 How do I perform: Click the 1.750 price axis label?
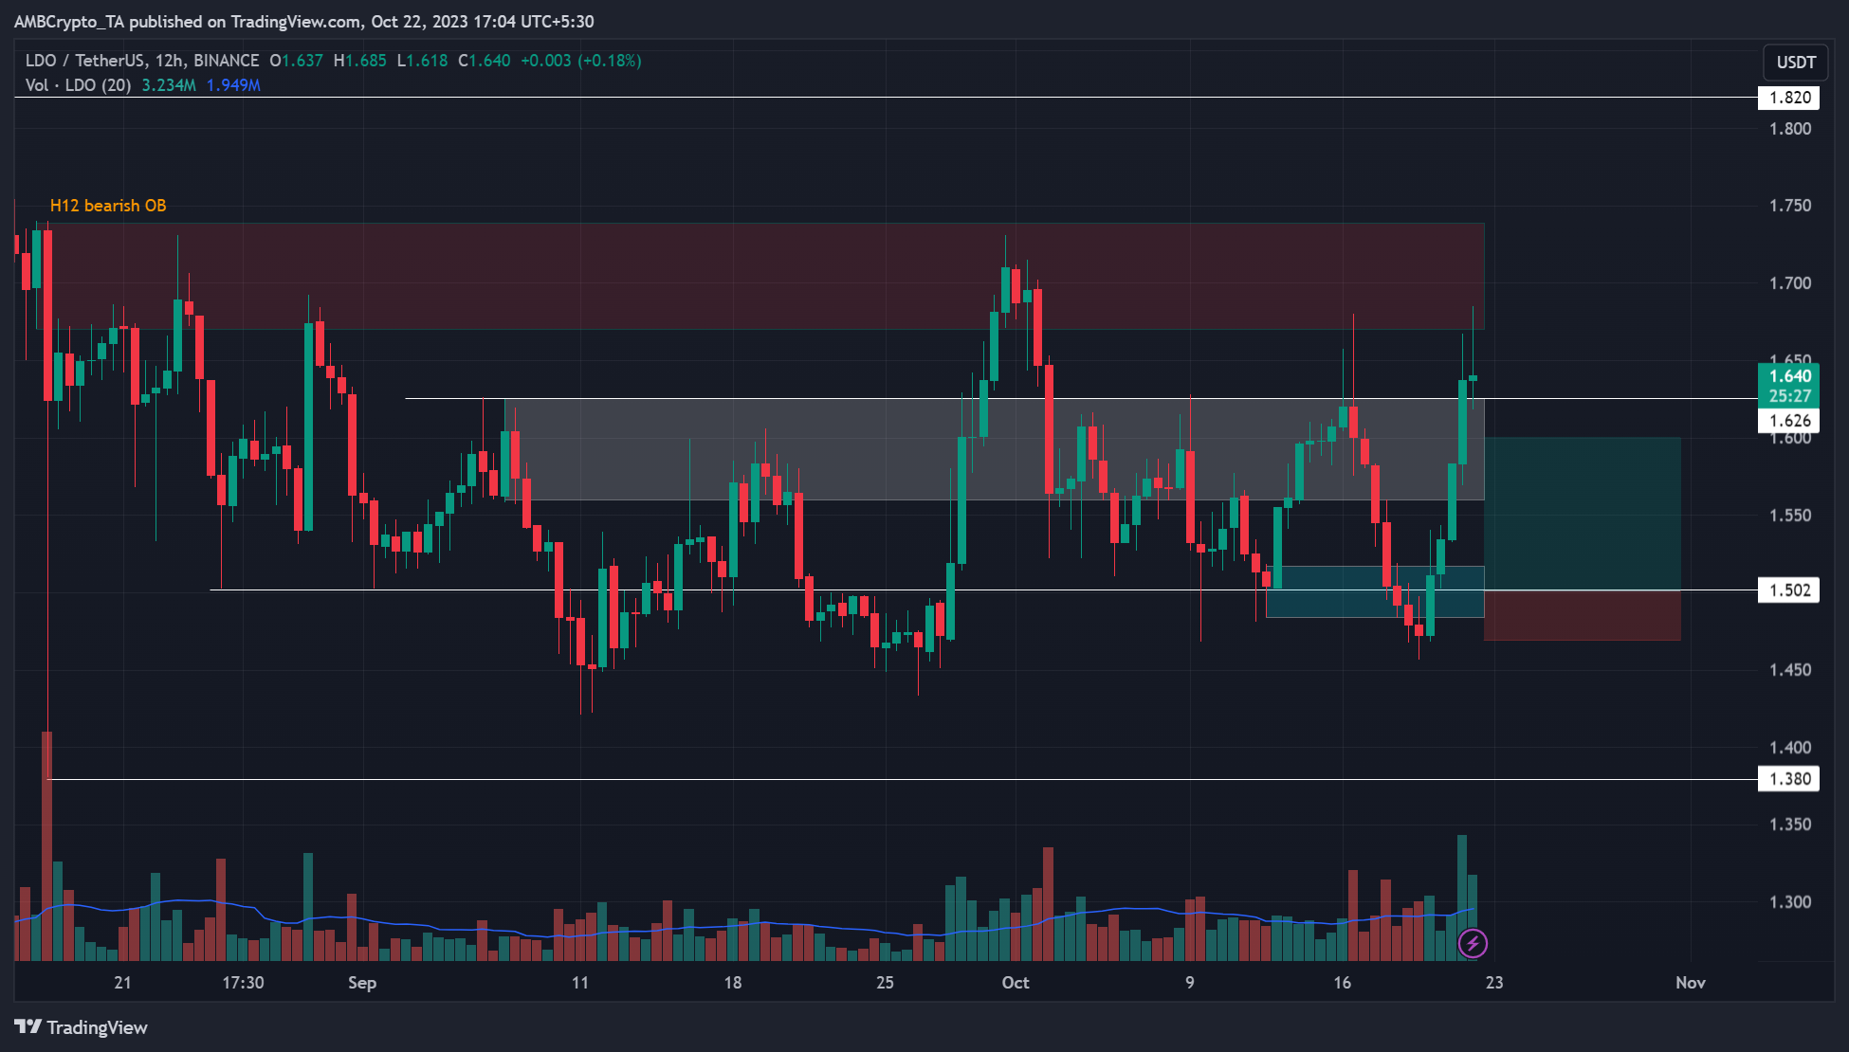pos(1789,206)
